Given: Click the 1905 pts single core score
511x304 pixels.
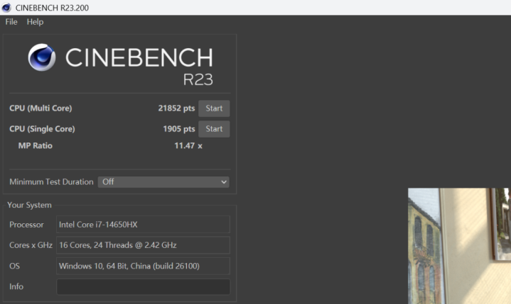Looking at the screenshot, I should (179, 129).
